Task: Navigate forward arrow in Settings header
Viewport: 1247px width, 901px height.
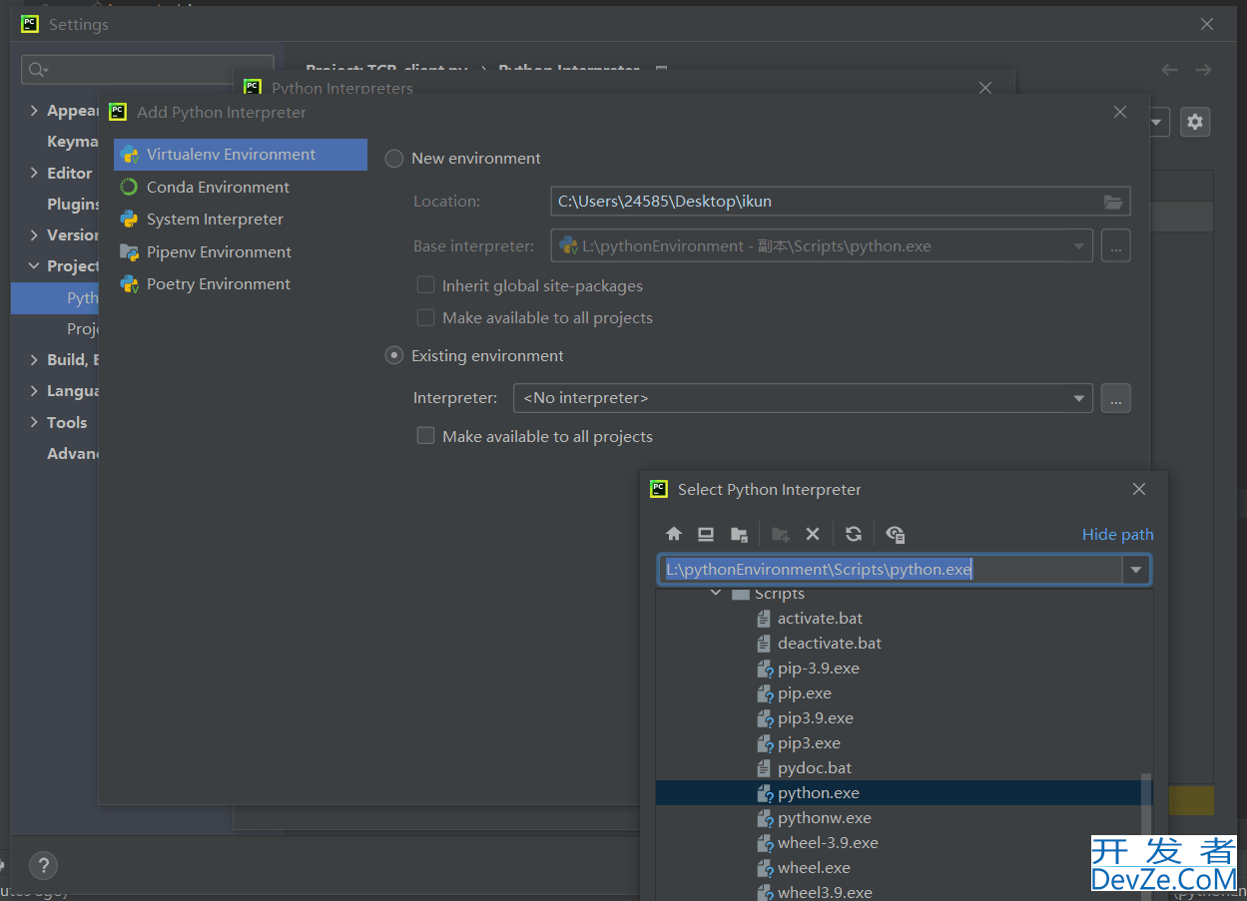Action: coord(1203,70)
